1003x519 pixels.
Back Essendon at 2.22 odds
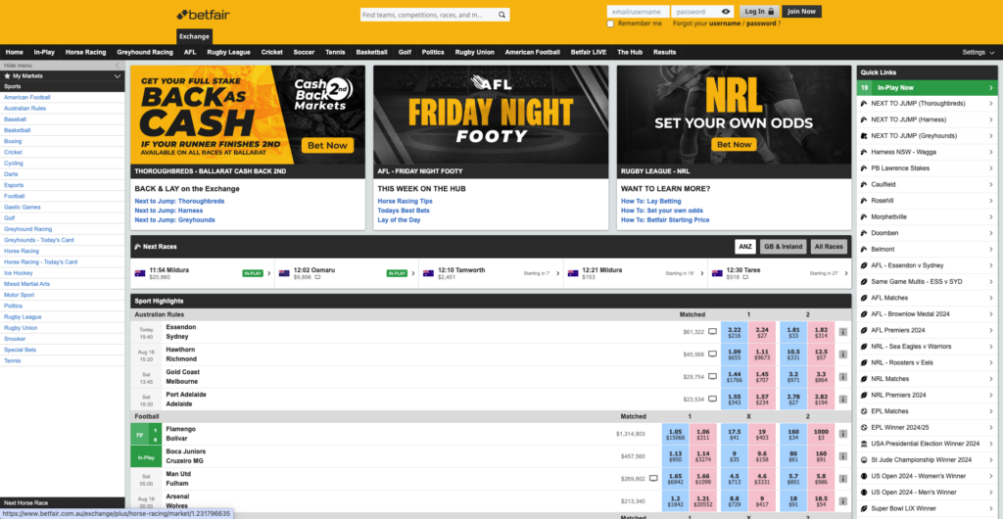tap(735, 332)
